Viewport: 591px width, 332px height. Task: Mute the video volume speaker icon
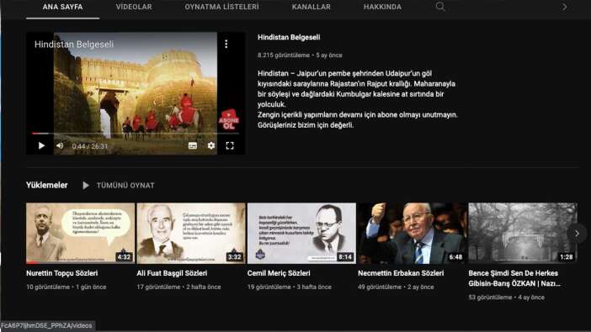(60, 145)
